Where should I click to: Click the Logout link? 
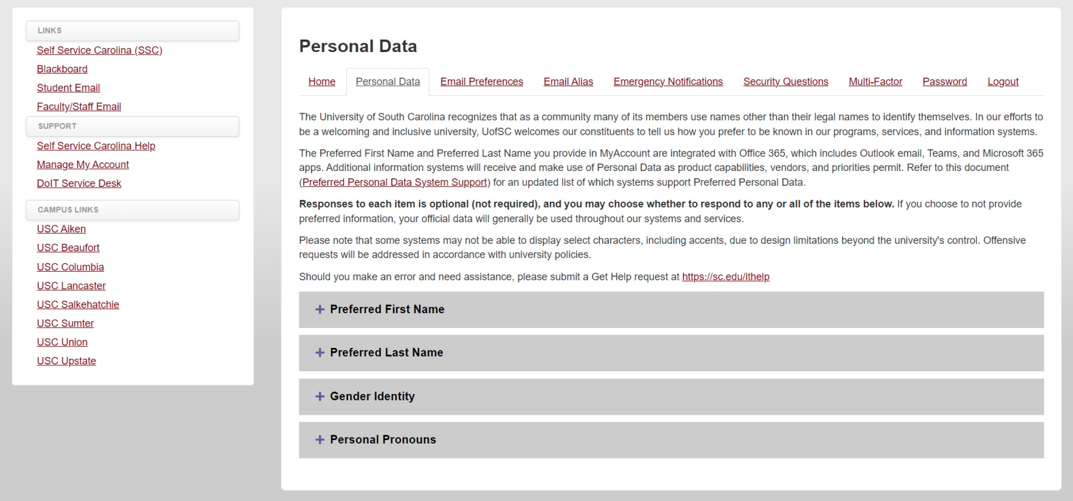(1003, 82)
